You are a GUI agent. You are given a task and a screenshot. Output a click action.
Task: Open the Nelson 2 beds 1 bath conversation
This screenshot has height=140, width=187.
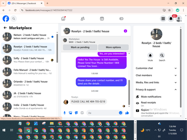[28, 37]
